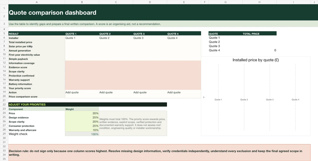Image resolution: width=318 pixels, height=161 pixels.
Task: Click the 'Solar price per kWp' label
Action: tap(21, 47)
